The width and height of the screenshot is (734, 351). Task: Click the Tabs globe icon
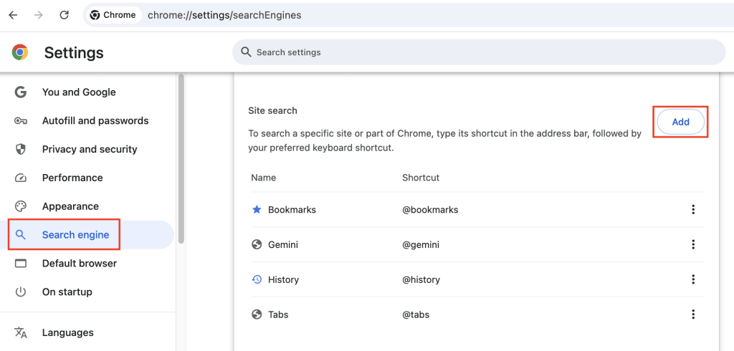point(257,314)
